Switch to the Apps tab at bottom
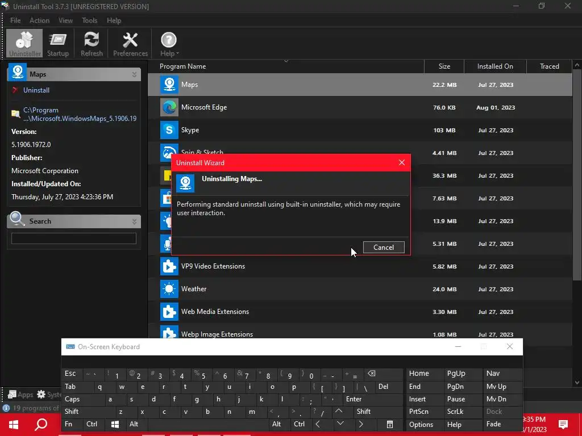 tap(20, 395)
